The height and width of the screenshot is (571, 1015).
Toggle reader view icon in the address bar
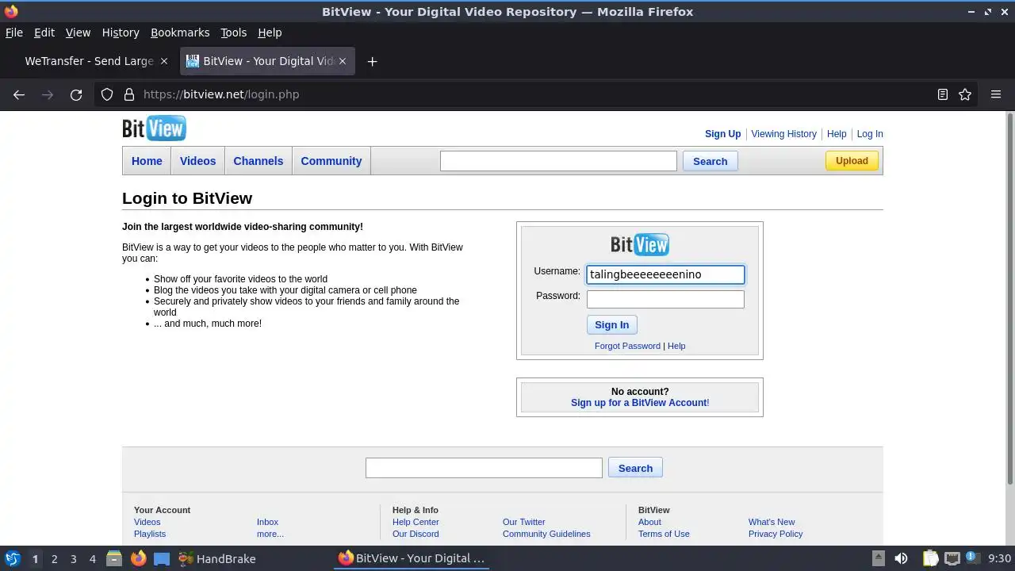942,94
